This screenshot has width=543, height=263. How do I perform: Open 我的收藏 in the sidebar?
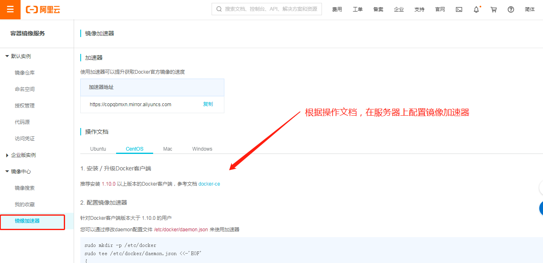pos(25,205)
